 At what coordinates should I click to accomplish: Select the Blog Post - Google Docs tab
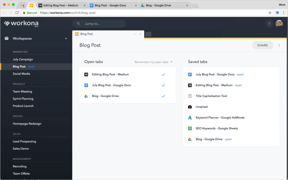tap(111, 5)
